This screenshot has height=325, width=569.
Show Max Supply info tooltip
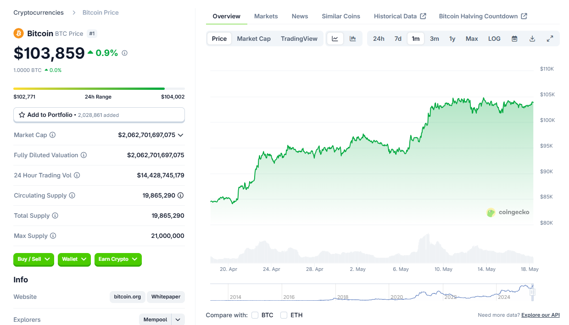(53, 236)
